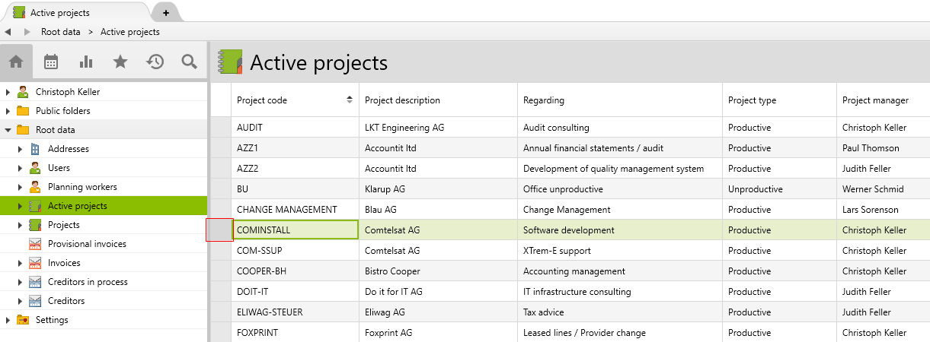The height and width of the screenshot is (342, 930).
Task: Expand the Christoph Keller tree node
Action: 8,92
